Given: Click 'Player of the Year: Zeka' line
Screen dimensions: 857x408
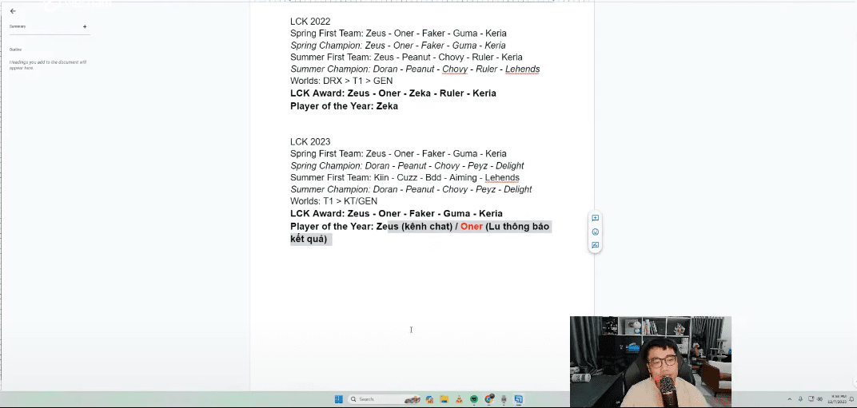Looking at the screenshot, I should 344,106.
